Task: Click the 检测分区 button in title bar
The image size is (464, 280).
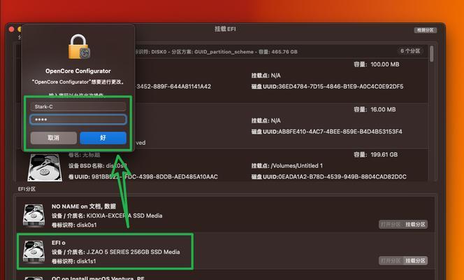Action: [x=426, y=30]
